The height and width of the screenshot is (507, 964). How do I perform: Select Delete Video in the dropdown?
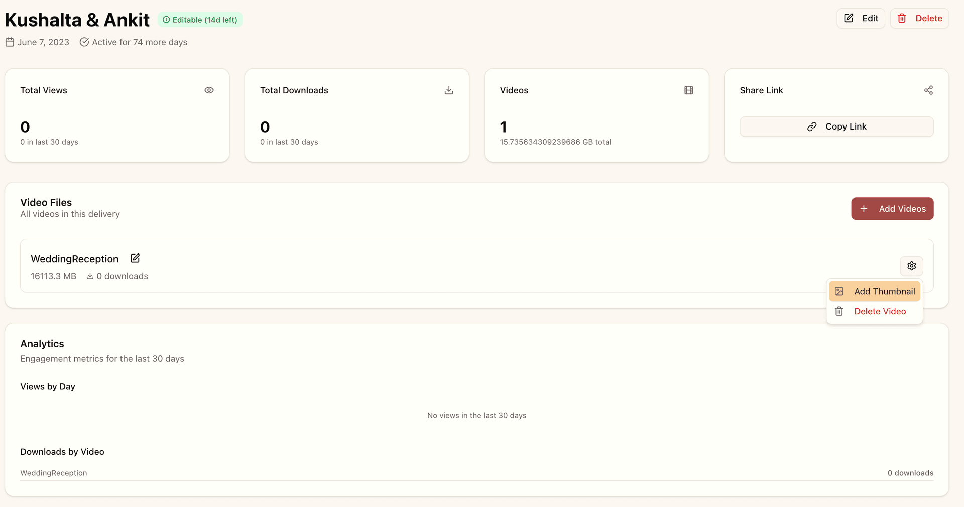(874, 311)
